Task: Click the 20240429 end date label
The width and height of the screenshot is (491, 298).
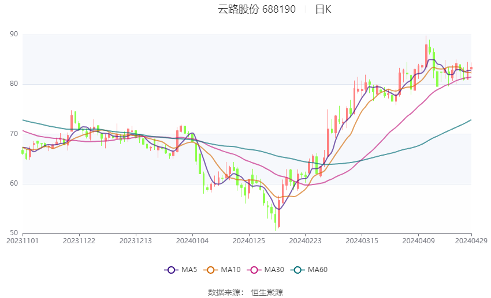Action: click(x=470, y=240)
